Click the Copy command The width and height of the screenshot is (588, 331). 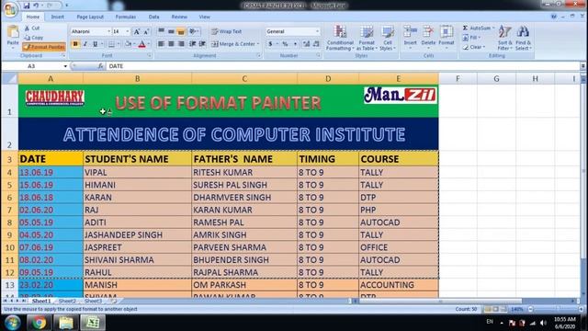[34, 38]
